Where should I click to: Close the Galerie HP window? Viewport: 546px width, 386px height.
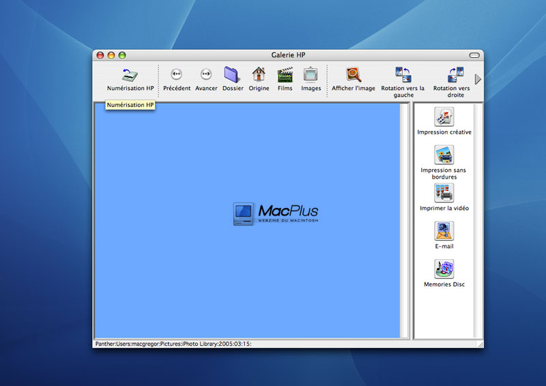click(100, 55)
